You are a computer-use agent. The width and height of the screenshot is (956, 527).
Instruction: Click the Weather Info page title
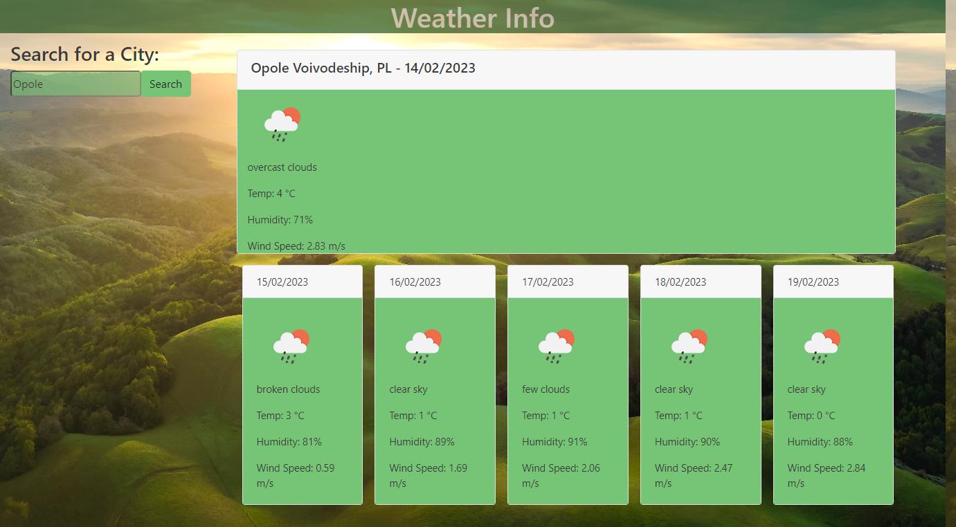click(473, 18)
